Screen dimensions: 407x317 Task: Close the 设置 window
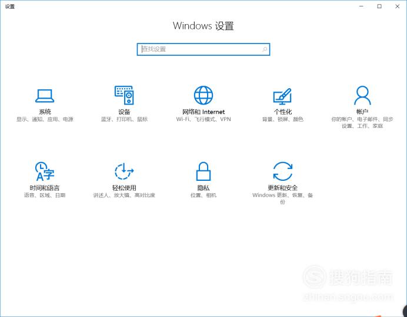[398, 6]
